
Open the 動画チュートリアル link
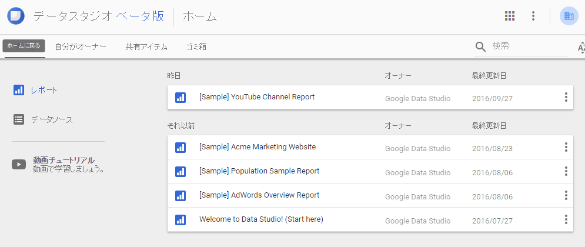[63, 160]
